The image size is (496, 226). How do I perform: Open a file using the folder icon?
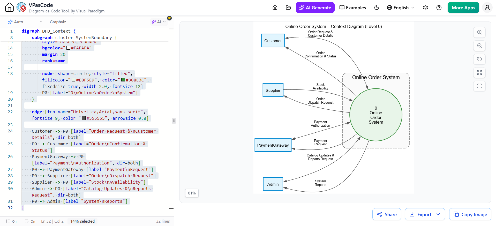click(x=288, y=7)
